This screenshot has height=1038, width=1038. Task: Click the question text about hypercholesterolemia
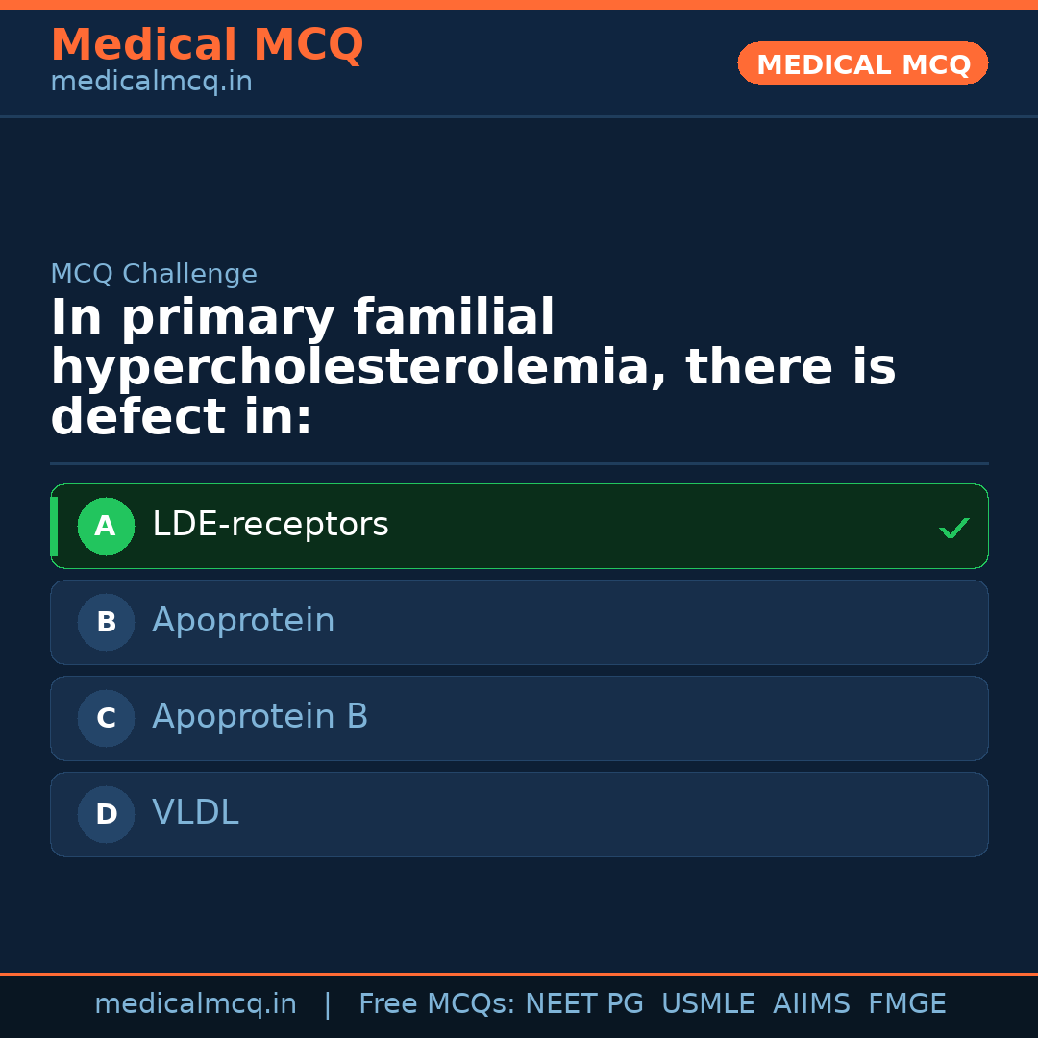click(473, 368)
